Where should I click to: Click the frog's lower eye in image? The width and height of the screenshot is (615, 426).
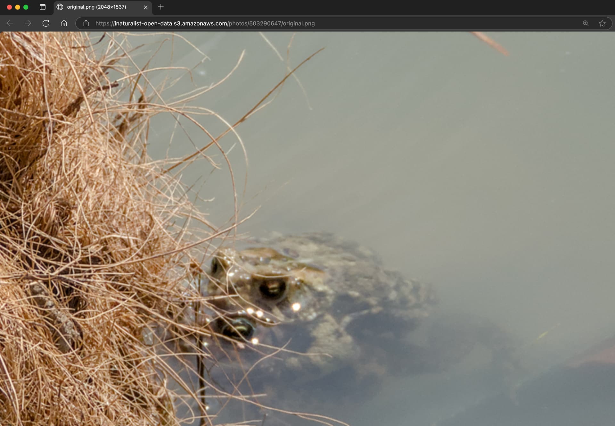click(x=237, y=328)
